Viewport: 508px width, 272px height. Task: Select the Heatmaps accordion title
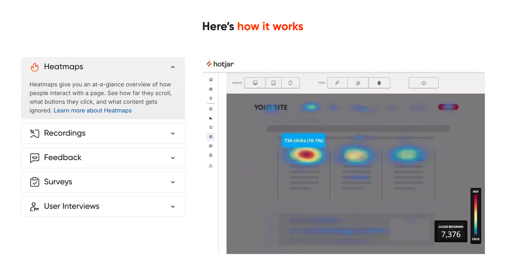(64, 67)
